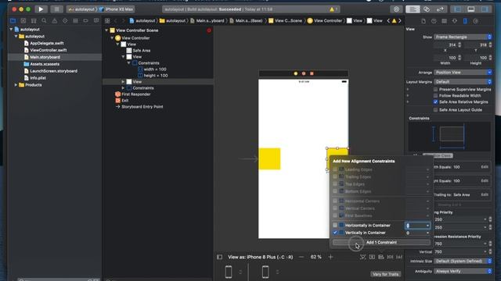Select AppDelegate.swift file
The image size is (501, 281).
click(x=47, y=43)
